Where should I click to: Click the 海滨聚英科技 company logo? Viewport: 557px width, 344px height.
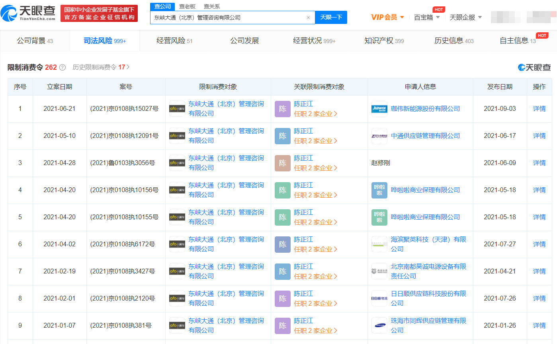pos(379,244)
